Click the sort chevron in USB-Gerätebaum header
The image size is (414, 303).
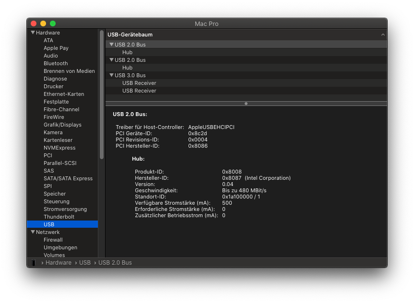pos(383,35)
